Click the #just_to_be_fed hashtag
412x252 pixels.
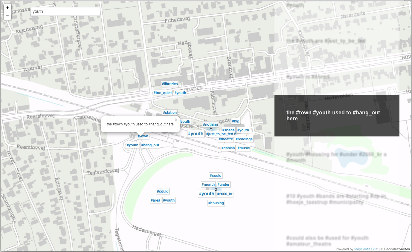[219, 134]
